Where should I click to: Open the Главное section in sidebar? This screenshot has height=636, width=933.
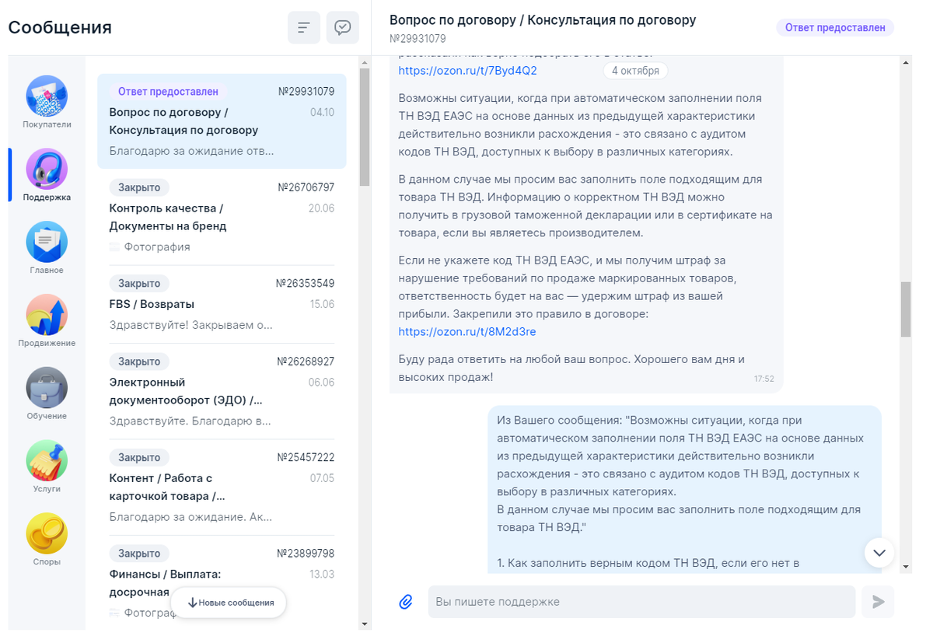pos(46,242)
